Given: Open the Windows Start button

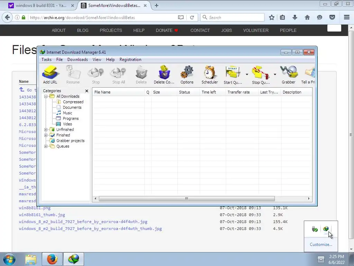Looking at the screenshot, I should pyautogui.click(x=9, y=259).
